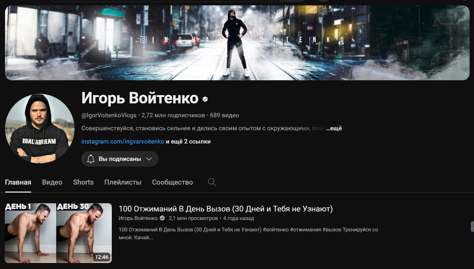The image size is (474, 269).
Task: Click the video title 100 Отжиманий В День Вызов
Action: click(x=226, y=208)
